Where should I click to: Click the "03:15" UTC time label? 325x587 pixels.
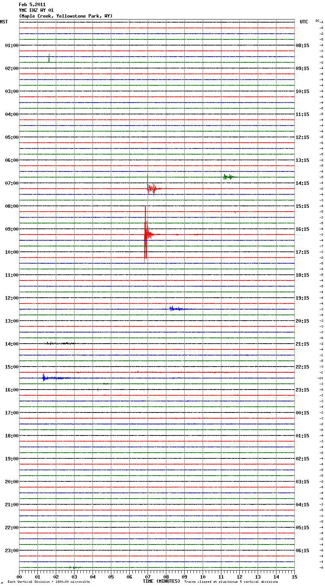pyautogui.click(x=302, y=482)
